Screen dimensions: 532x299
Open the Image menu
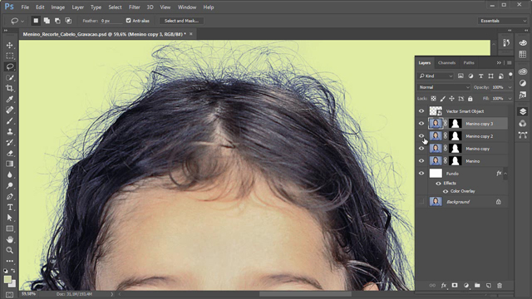57,7
